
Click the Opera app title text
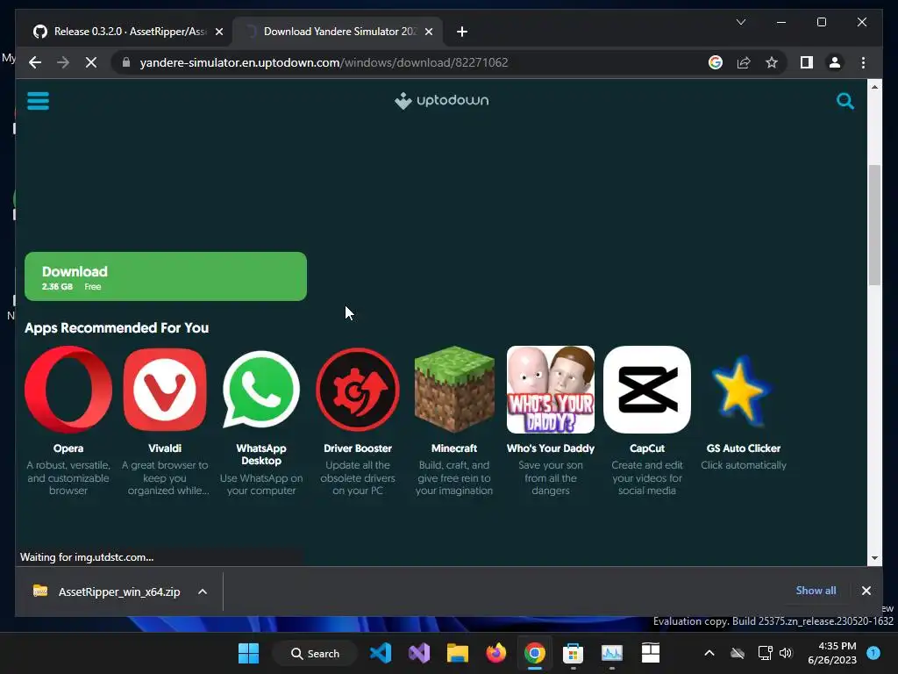tap(68, 448)
